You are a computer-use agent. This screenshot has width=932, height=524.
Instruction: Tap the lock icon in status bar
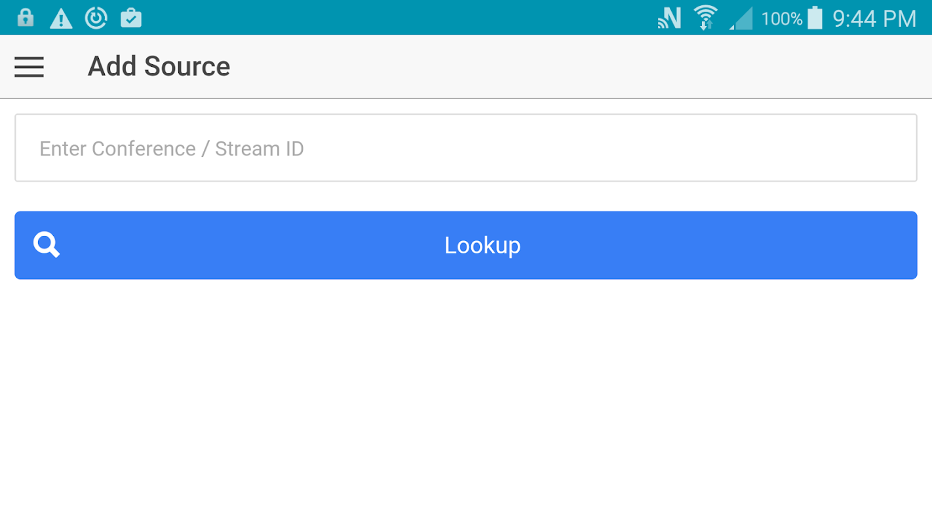[26, 18]
